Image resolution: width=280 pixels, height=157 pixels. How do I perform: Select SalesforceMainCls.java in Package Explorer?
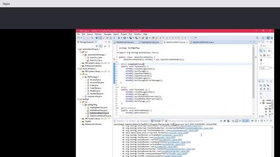[x=99, y=113]
